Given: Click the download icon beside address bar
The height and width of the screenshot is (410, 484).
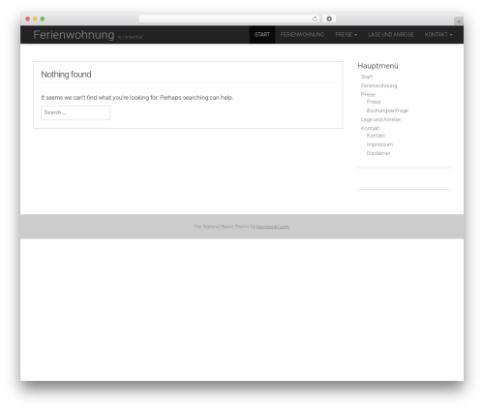Looking at the screenshot, I should point(329,19).
